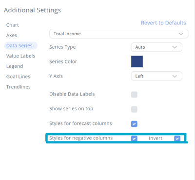Go to the Legend settings section
The width and height of the screenshot is (195, 180).
(15, 66)
